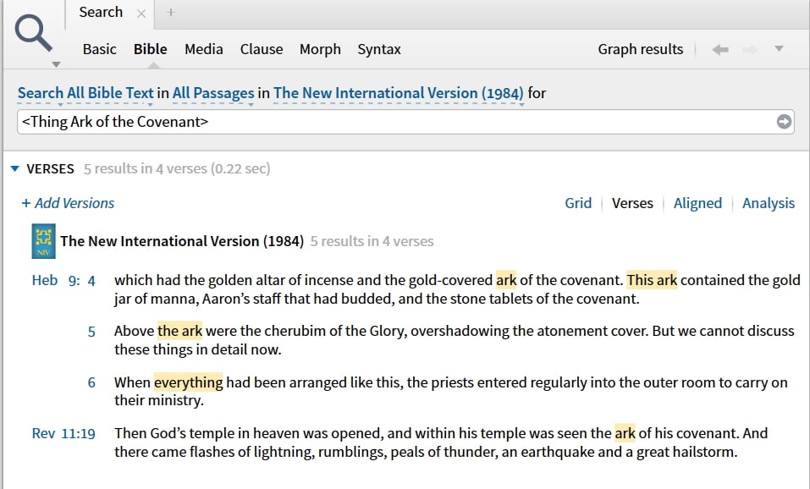Open the Search All Bible Text dropdown
Screen dimensions: 810x489
coord(85,93)
